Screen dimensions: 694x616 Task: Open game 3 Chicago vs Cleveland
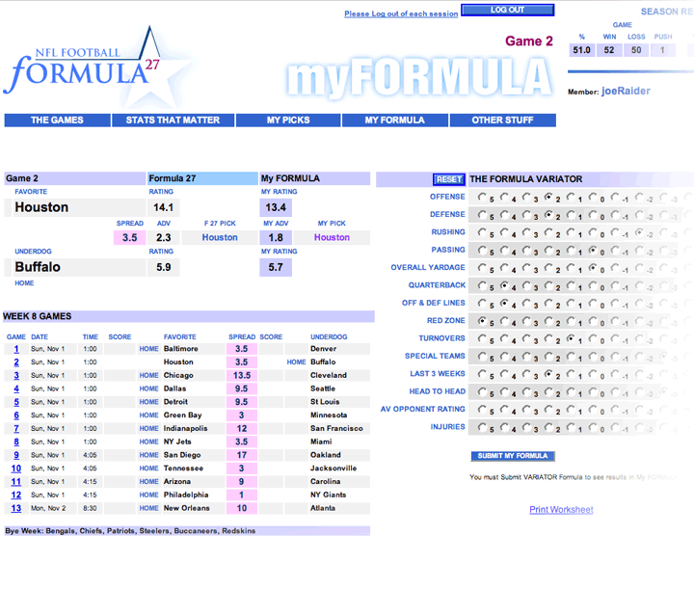pos(16,375)
